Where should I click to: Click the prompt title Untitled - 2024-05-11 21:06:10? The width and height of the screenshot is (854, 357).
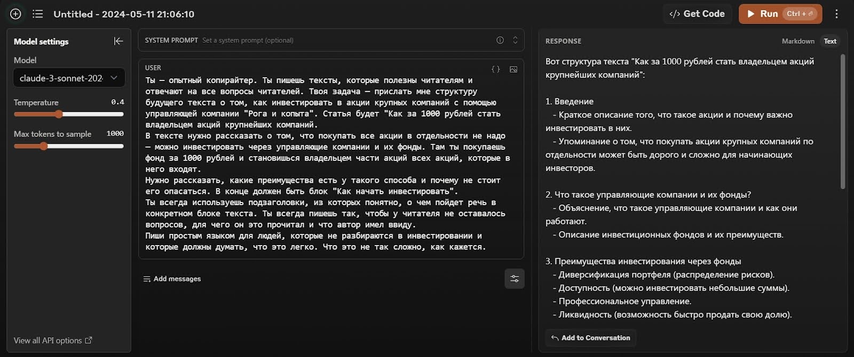coord(124,14)
